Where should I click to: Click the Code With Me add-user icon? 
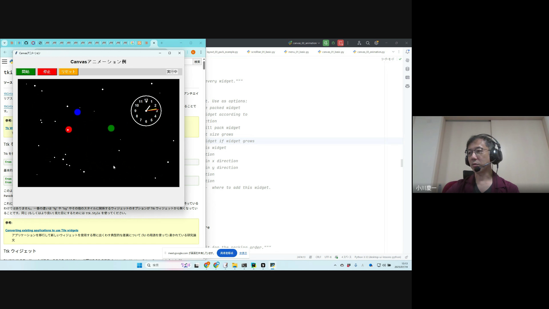[359, 43]
